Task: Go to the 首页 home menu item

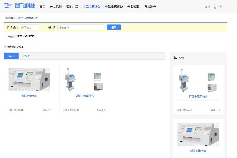Action: point(42,7)
